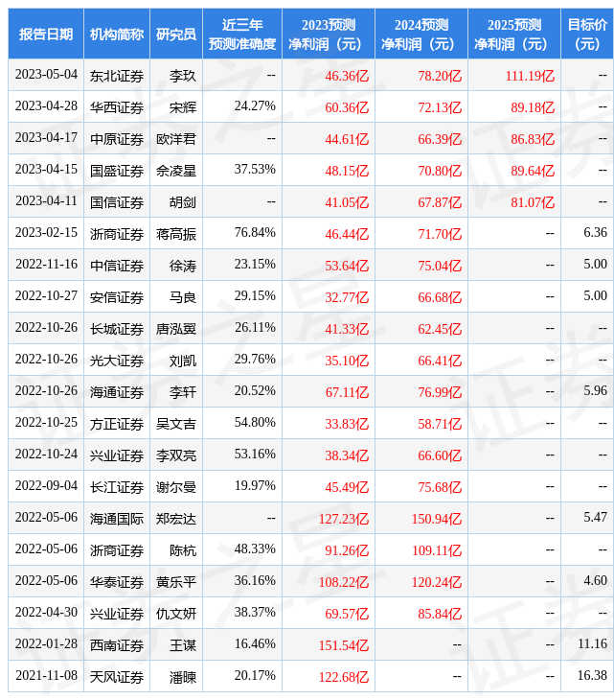Select the 长江证券 institution cell
614x700 pixels.
117,487
